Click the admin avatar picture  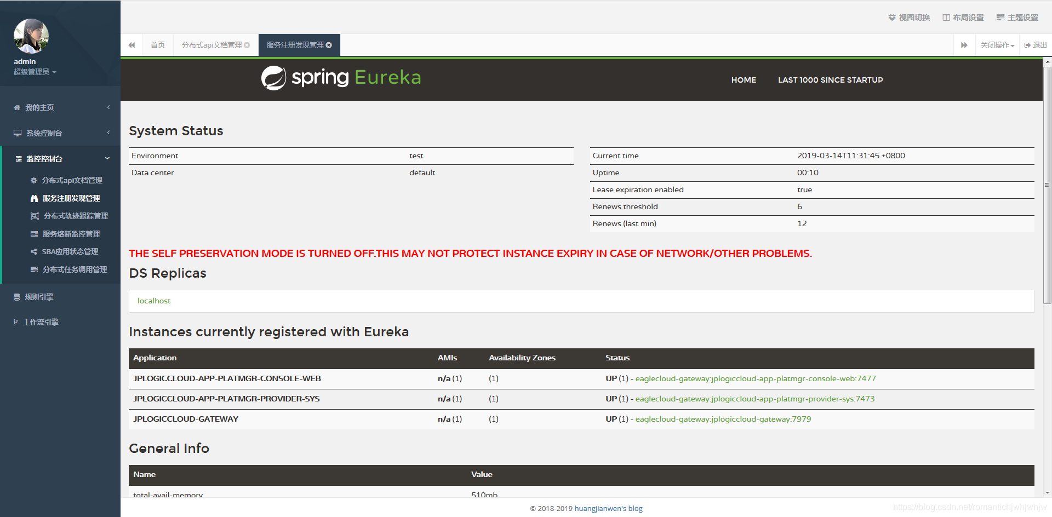[x=31, y=36]
